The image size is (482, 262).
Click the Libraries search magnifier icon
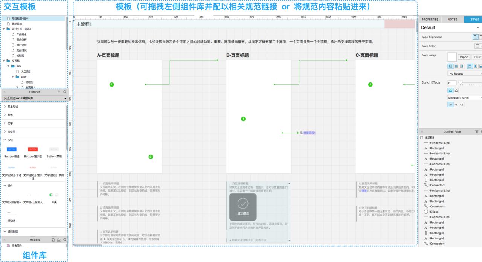click(x=65, y=92)
